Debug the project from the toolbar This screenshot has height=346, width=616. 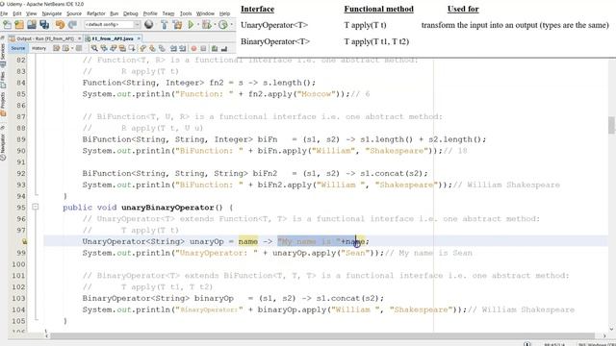coord(206,24)
